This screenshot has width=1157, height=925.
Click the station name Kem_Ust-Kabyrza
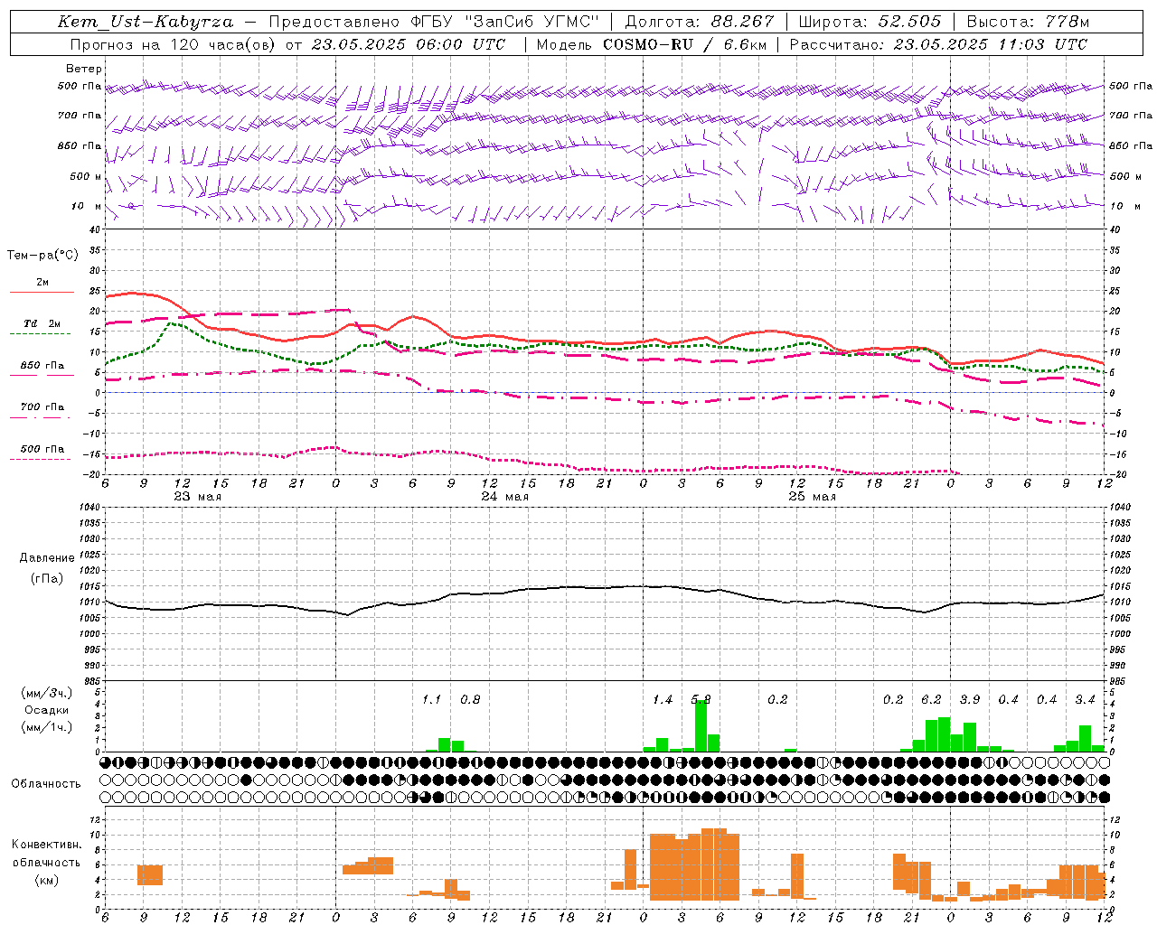[x=146, y=22]
